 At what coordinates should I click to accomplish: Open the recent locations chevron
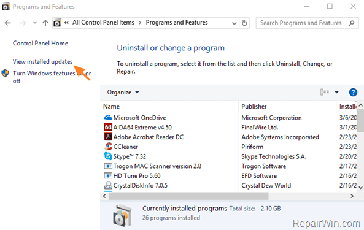pyautogui.click(x=35, y=23)
